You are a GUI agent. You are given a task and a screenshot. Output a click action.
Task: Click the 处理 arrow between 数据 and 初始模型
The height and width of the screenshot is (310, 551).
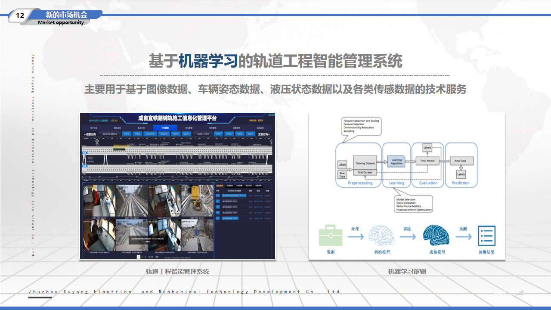click(x=355, y=236)
